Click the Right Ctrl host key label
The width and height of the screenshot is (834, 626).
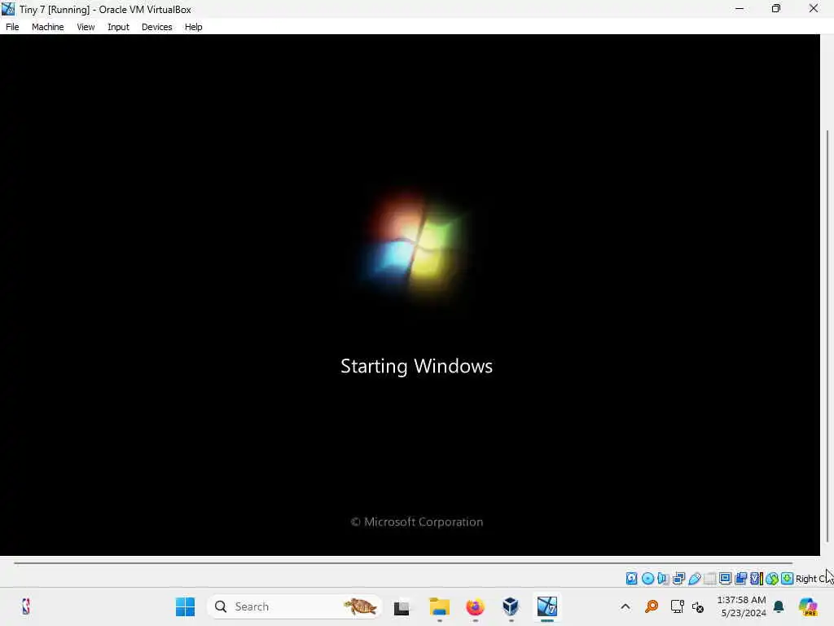click(x=814, y=579)
